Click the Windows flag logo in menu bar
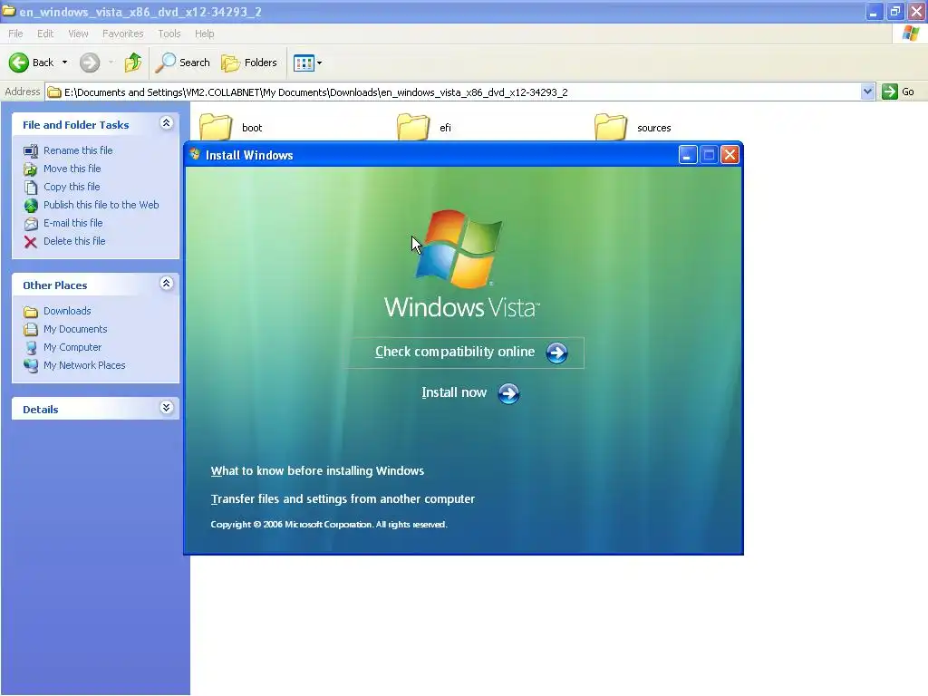The image size is (928, 696). (x=910, y=34)
